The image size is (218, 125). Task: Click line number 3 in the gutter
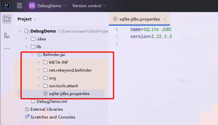(116, 44)
